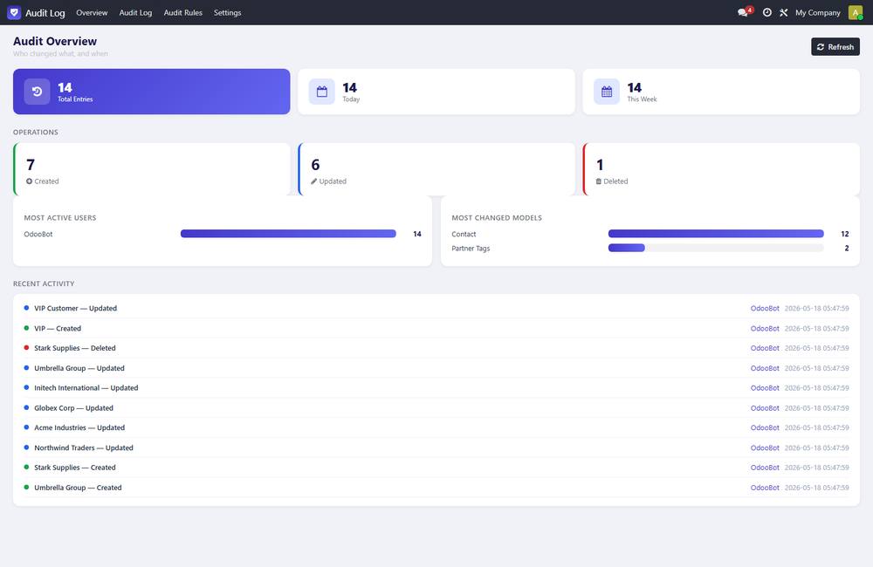873x567 pixels.
Task: Click the Today calendar icon
Action: 322,92
